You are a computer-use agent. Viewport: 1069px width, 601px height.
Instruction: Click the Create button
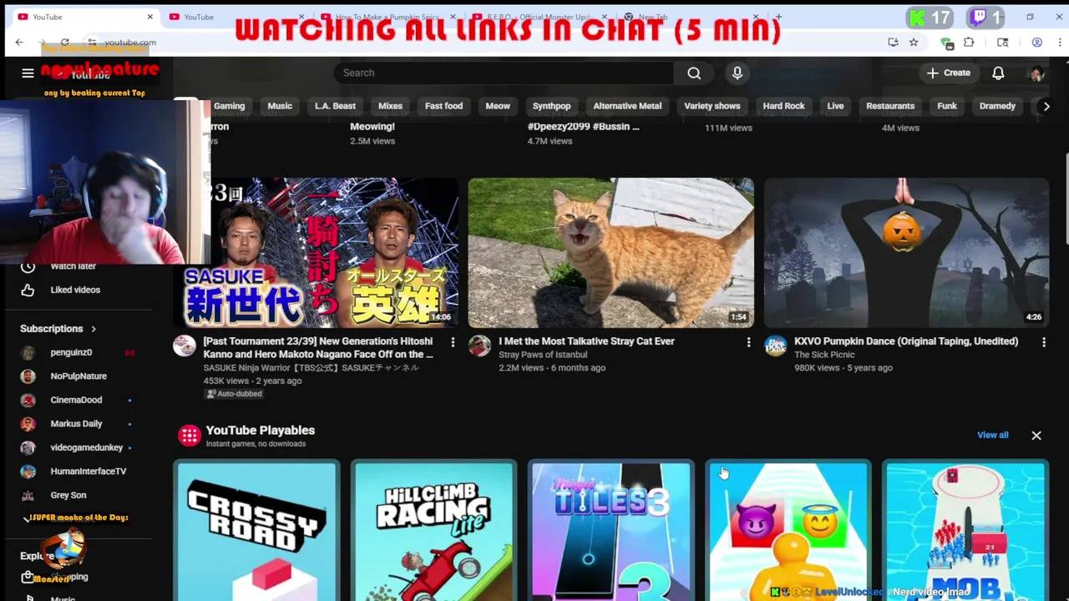click(x=948, y=73)
